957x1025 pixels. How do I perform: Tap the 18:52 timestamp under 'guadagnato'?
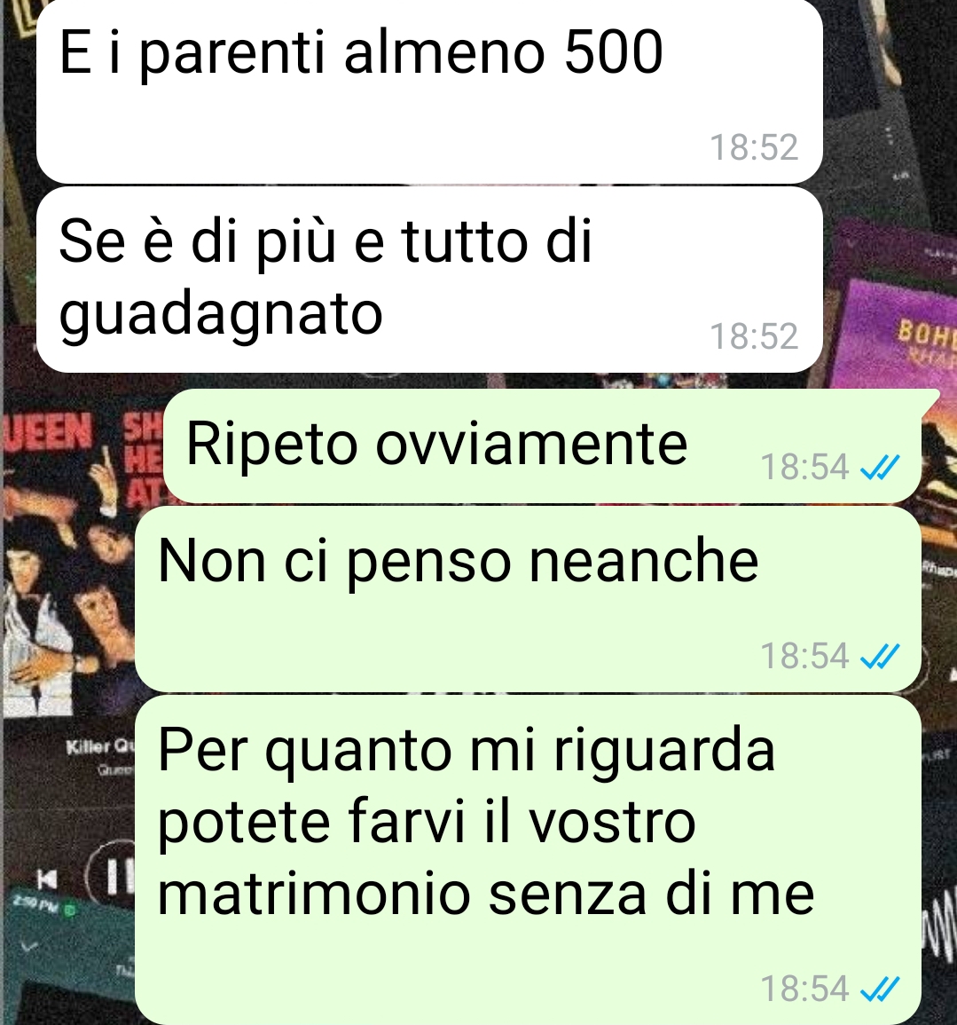[754, 336]
